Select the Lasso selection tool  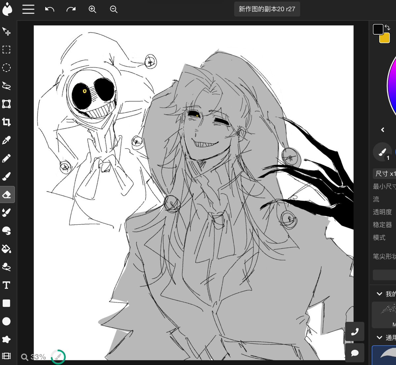(7, 86)
